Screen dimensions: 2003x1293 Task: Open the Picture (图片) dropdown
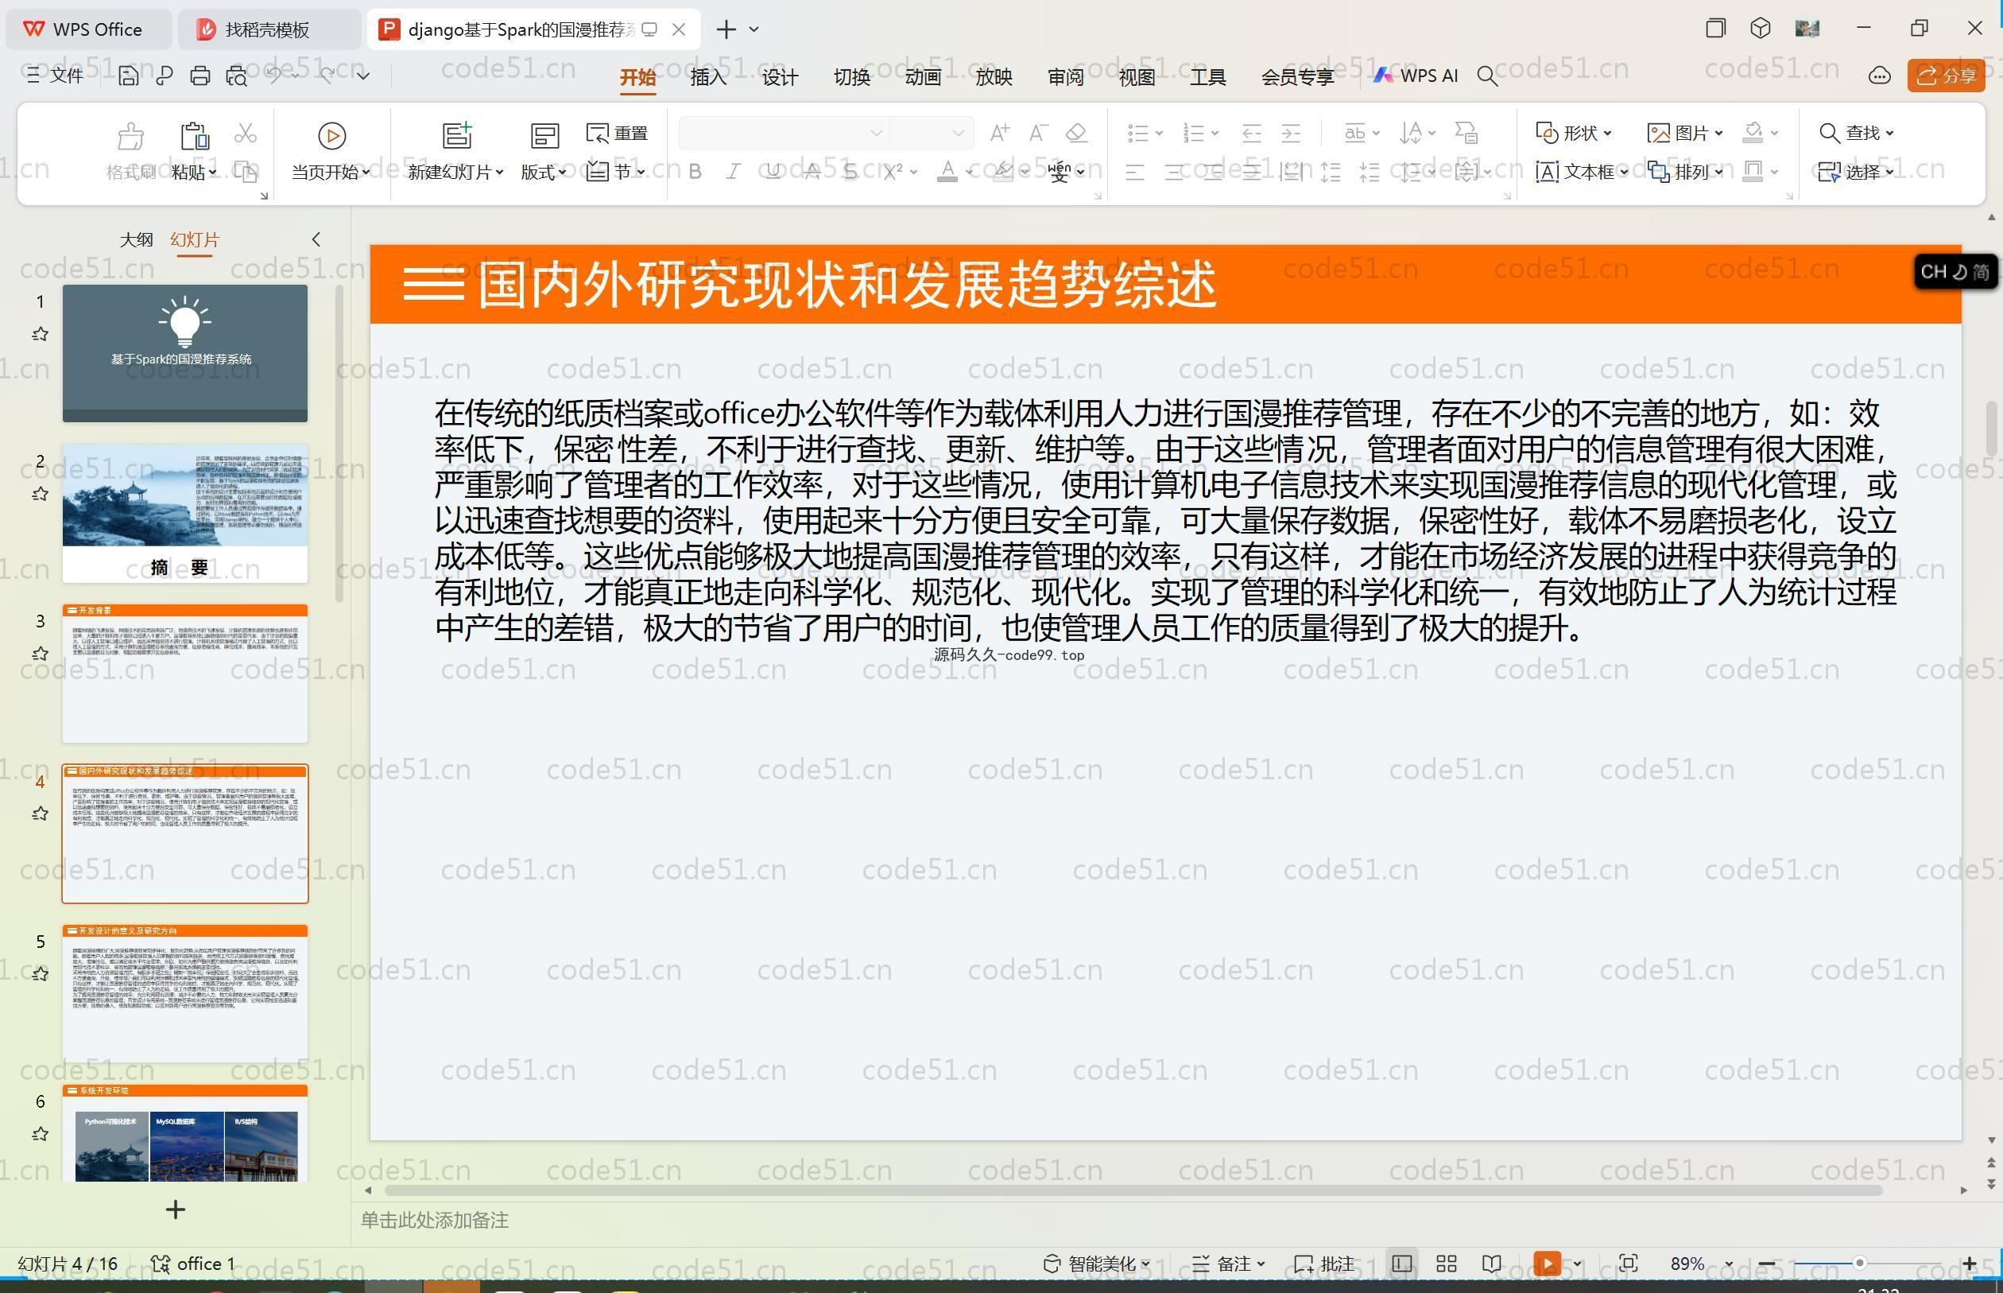pos(1685,133)
